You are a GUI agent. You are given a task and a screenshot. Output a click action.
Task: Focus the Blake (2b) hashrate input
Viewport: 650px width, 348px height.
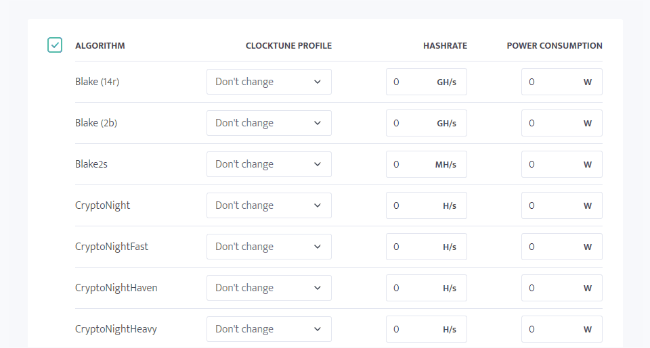(x=413, y=123)
